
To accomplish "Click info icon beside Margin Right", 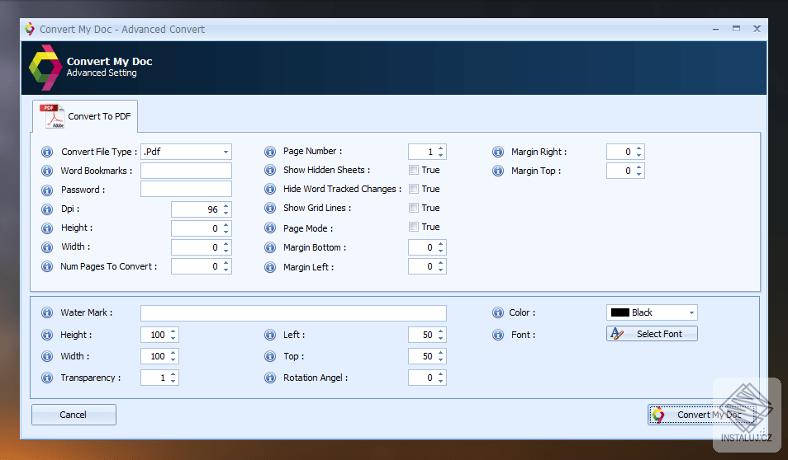I will click(498, 152).
